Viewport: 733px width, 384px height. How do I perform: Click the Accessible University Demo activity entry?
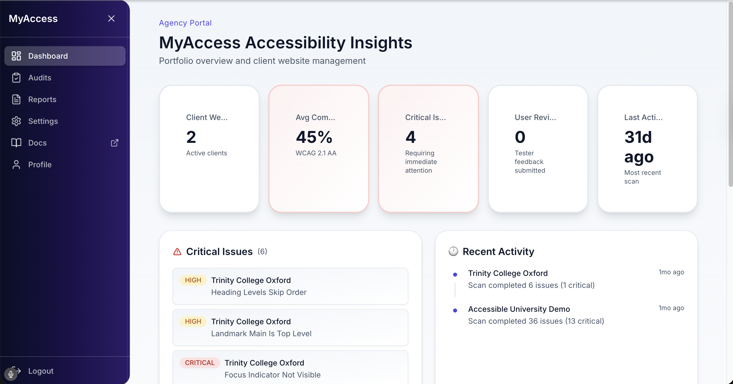[519, 309]
